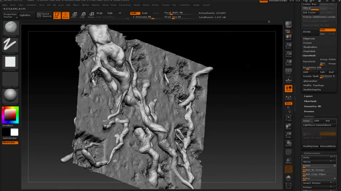
Task: Expand the Geometry HD section
Action: coord(312,106)
